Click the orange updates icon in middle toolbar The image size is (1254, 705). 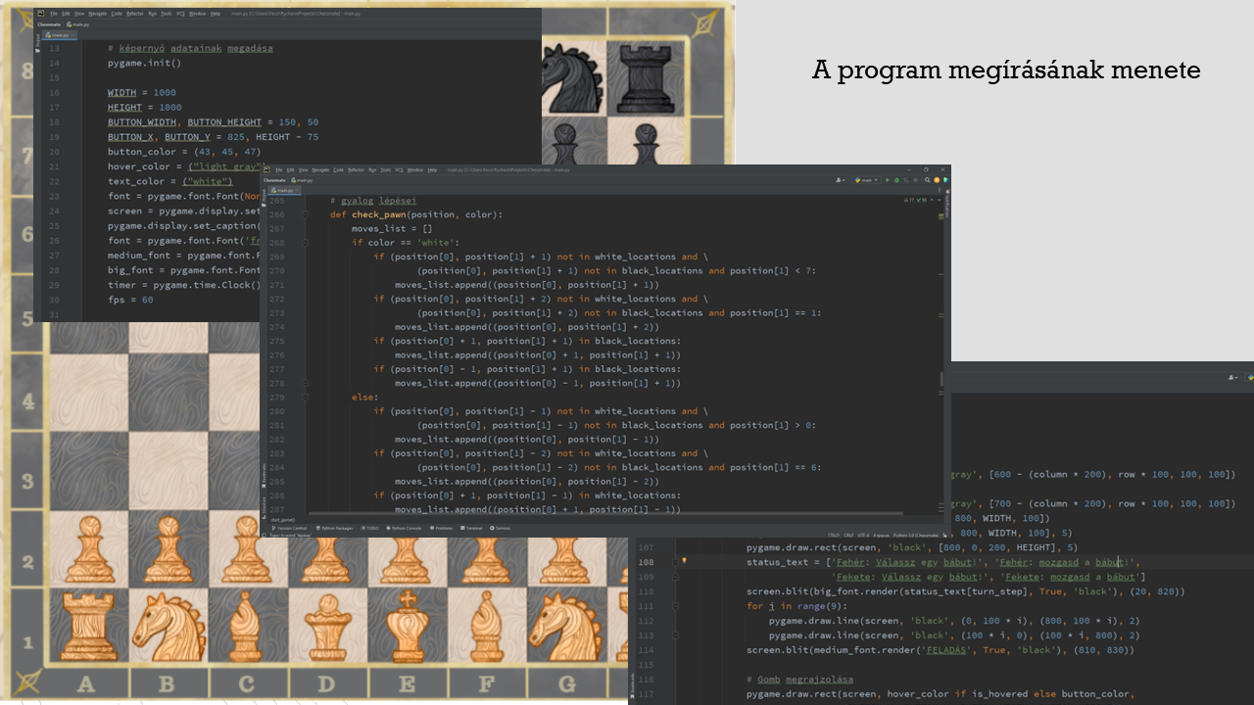point(937,180)
